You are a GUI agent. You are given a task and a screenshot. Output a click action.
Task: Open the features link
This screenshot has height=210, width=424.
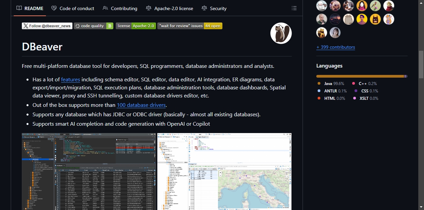pyautogui.click(x=70, y=80)
